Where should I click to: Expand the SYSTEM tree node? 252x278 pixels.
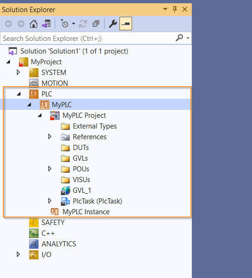pos(18,72)
